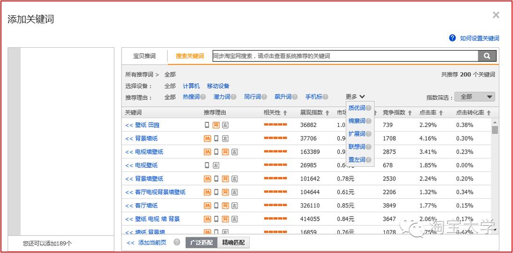The height and width of the screenshot is (253, 513).
Task: Click help icon next to 潜力词
Action: point(234,97)
